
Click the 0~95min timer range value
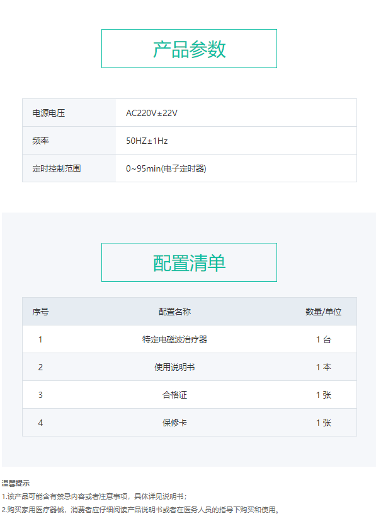(x=166, y=168)
